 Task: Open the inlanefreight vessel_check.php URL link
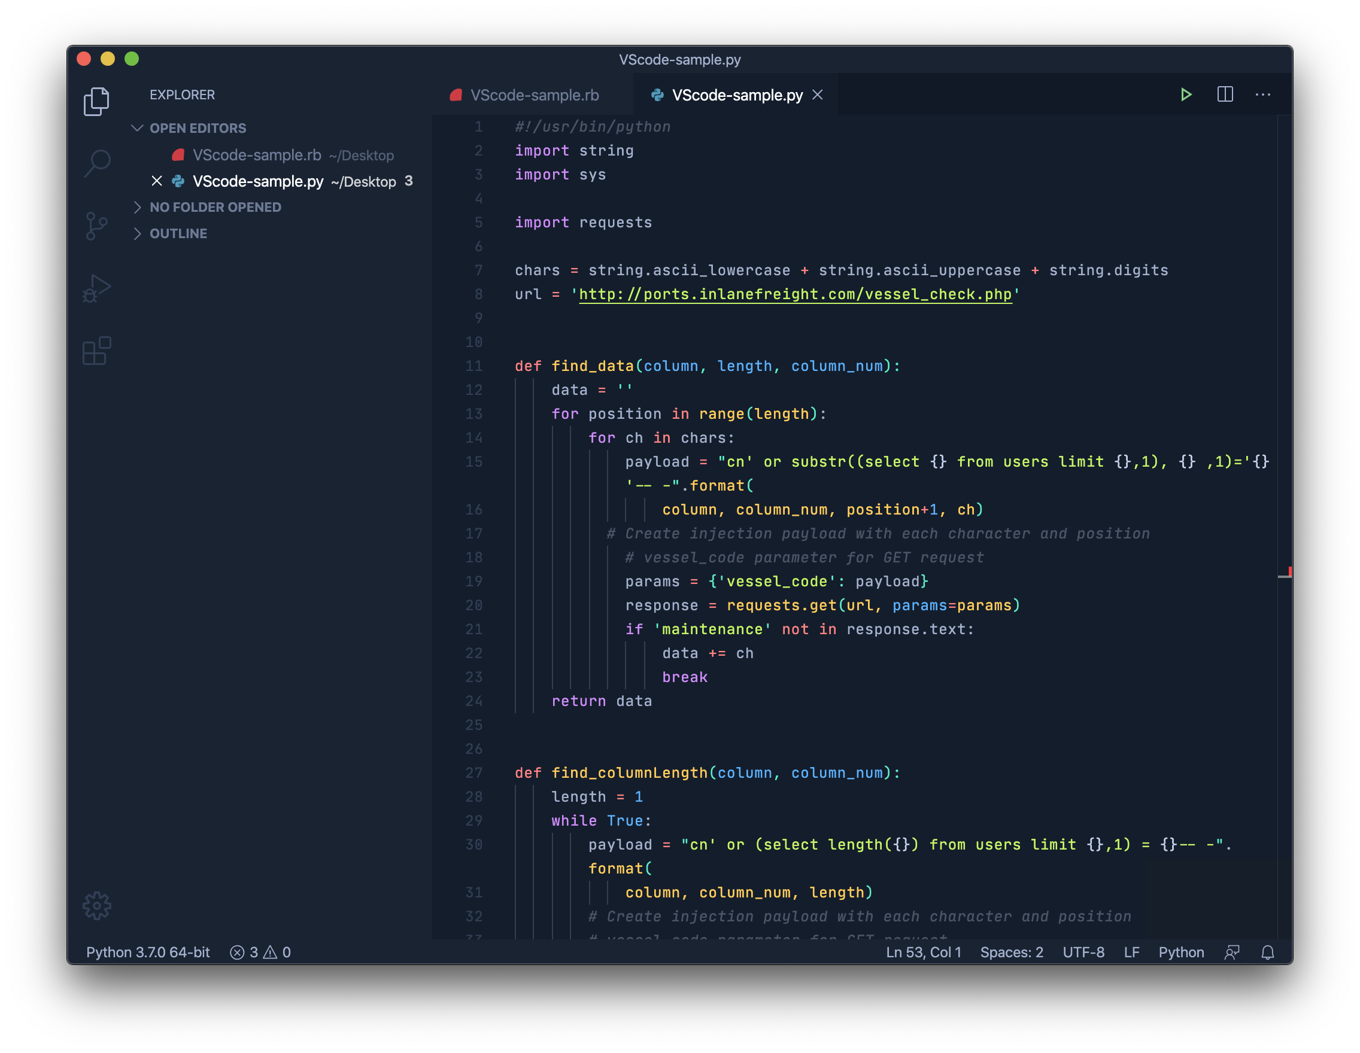[x=795, y=294]
